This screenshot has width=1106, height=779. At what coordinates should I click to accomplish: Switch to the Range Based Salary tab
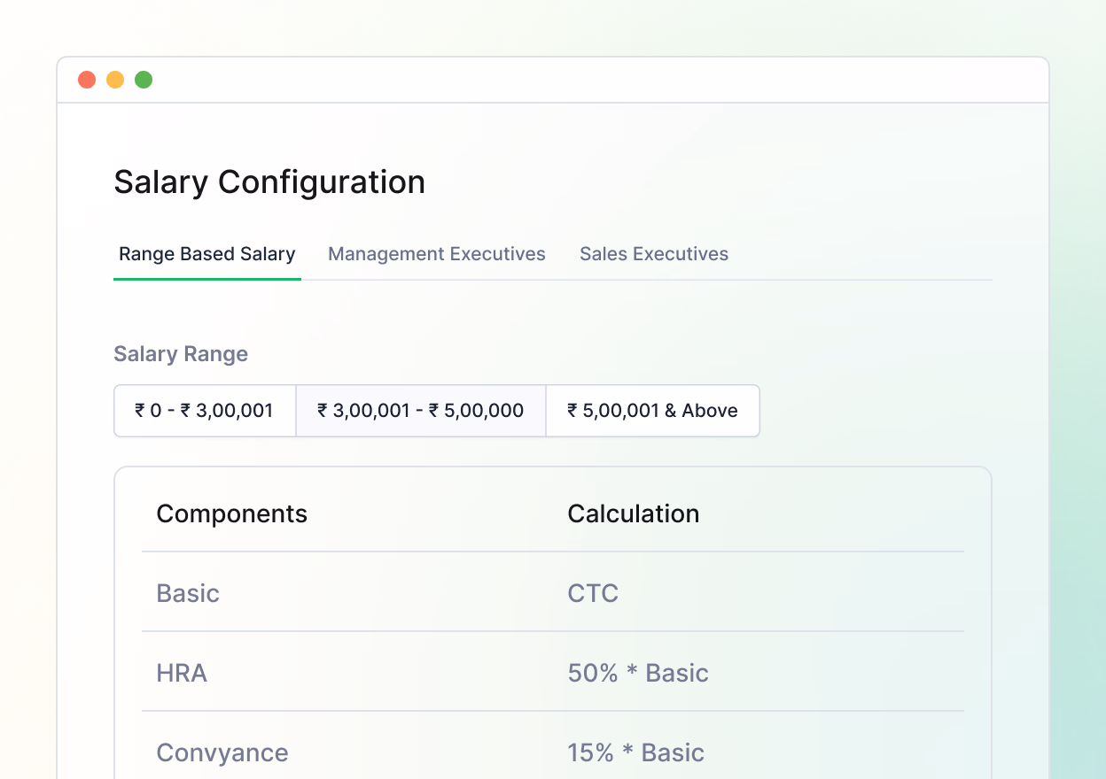click(206, 254)
